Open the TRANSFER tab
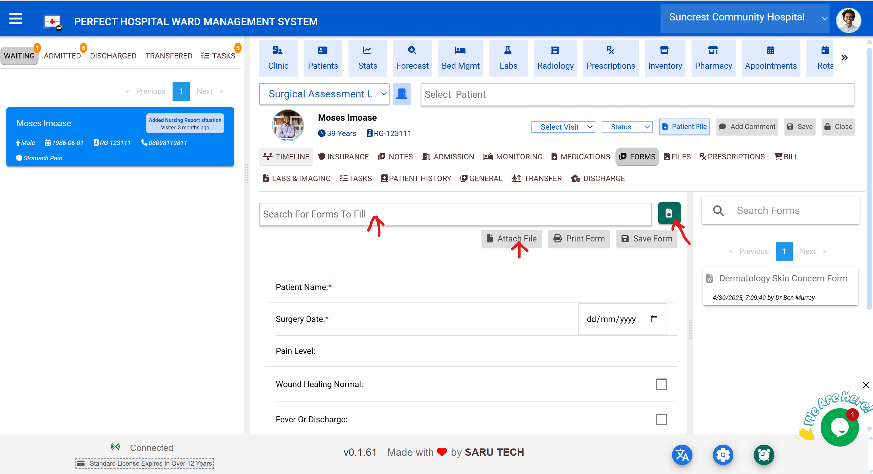Viewport: 873px width, 474px height. (537, 178)
